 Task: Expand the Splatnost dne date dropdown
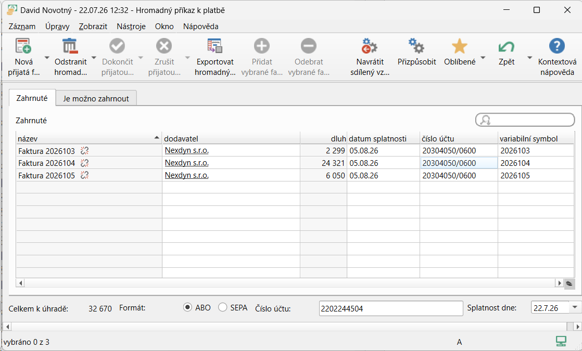[575, 307]
